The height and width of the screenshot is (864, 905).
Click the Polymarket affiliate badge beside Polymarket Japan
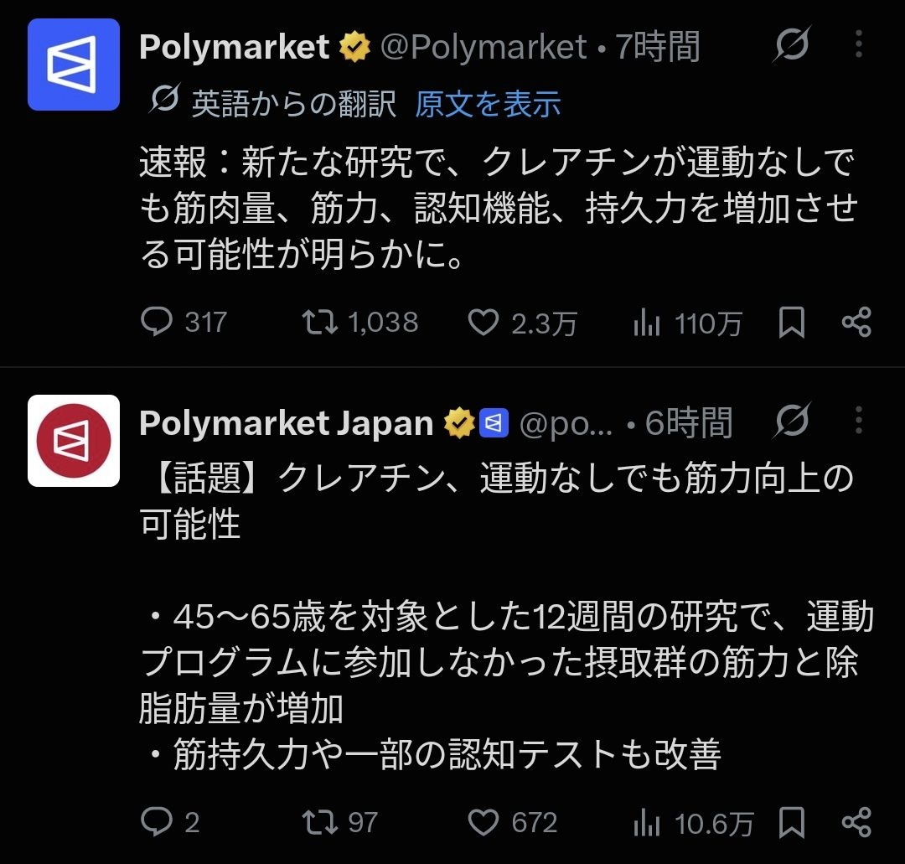pos(494,423)
